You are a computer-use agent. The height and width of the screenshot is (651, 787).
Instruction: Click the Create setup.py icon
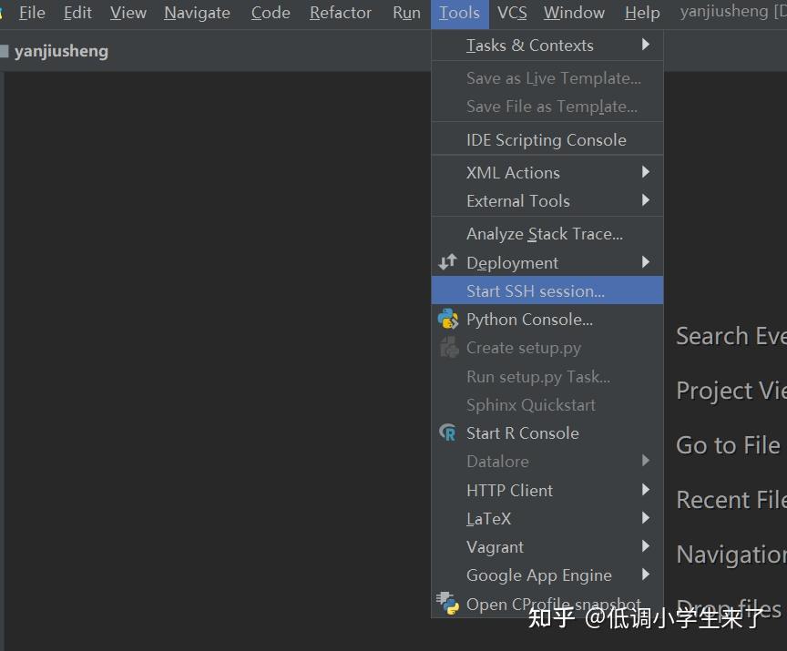[449, 347]
